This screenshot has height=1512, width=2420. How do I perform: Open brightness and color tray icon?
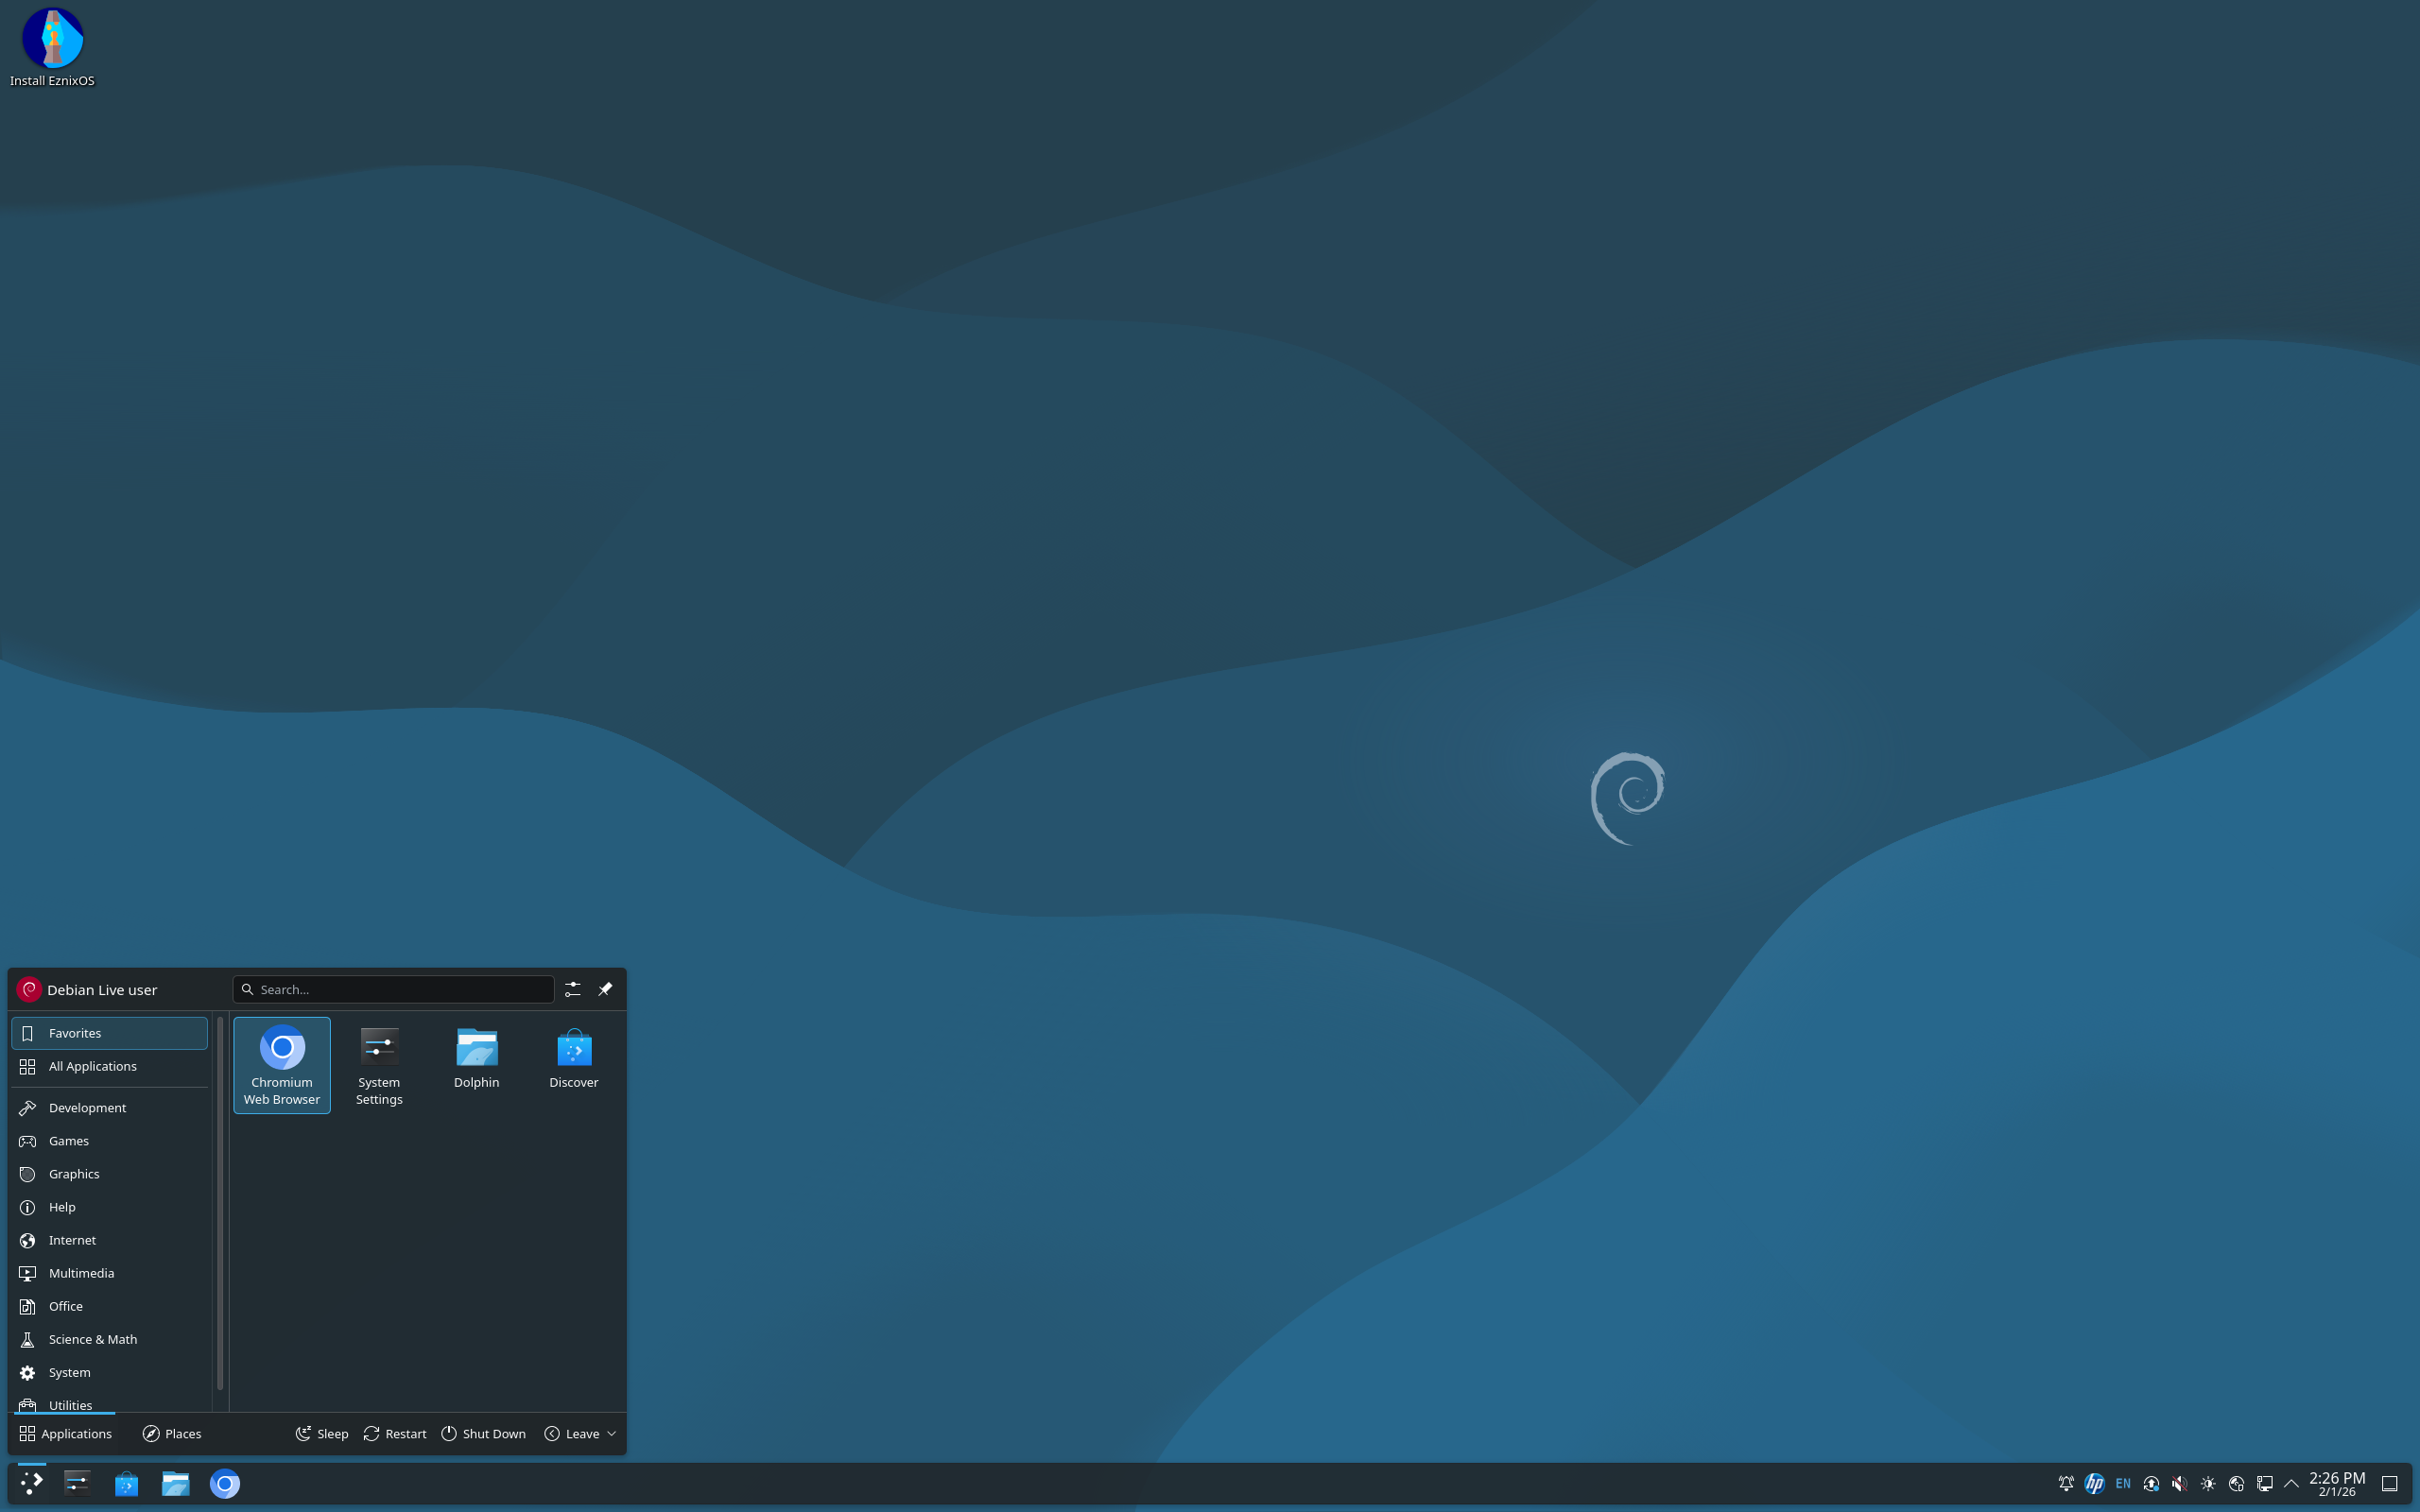(2208, 1483)
